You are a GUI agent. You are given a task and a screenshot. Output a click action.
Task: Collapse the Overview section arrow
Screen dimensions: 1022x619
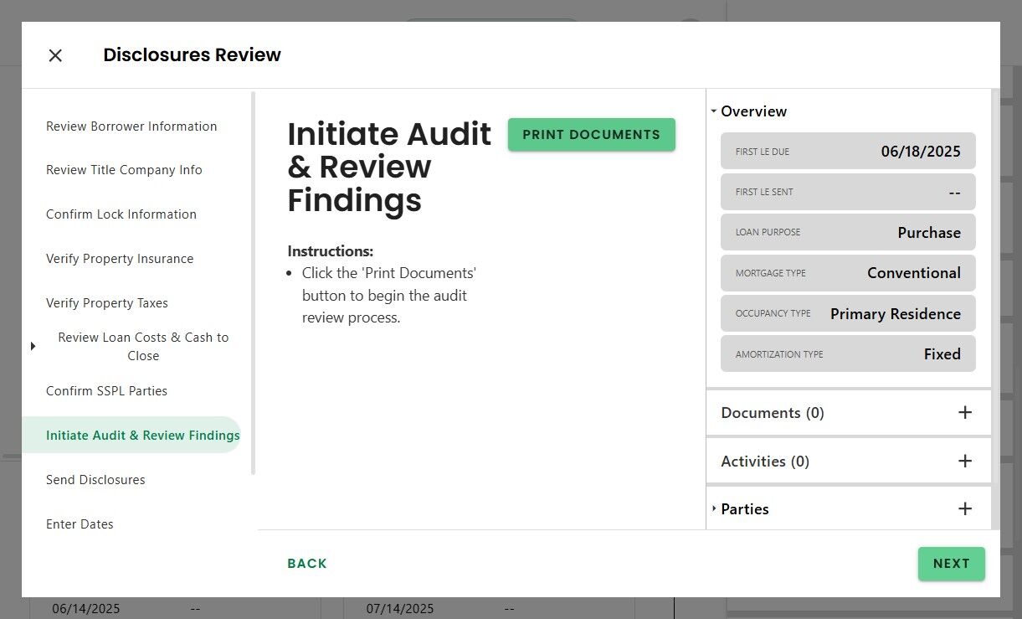[x=713, y=111]
